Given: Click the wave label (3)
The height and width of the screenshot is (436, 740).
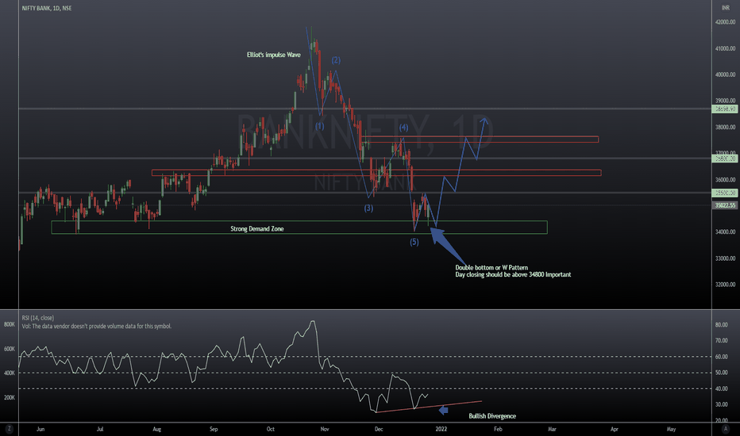Looking at the screenshot, I should click(x=368, y=208).
